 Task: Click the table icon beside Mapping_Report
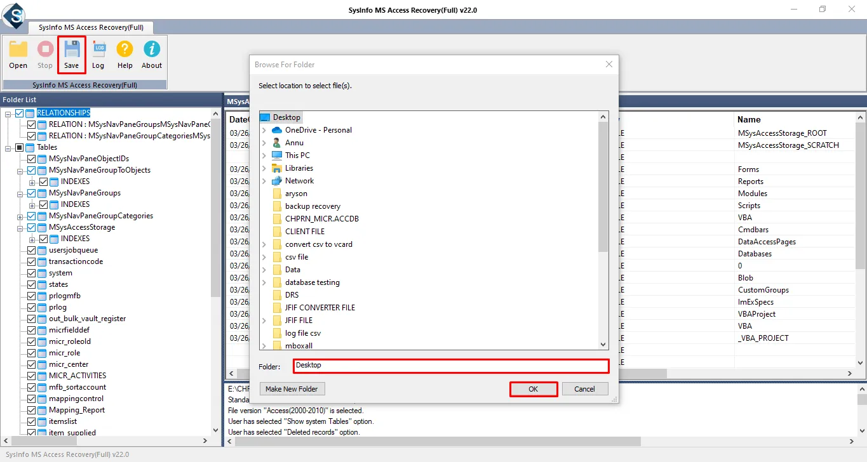pos(42,410)
